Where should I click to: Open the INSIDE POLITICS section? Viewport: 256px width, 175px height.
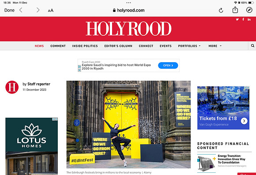pyautogui.click(x=85, y=46)
